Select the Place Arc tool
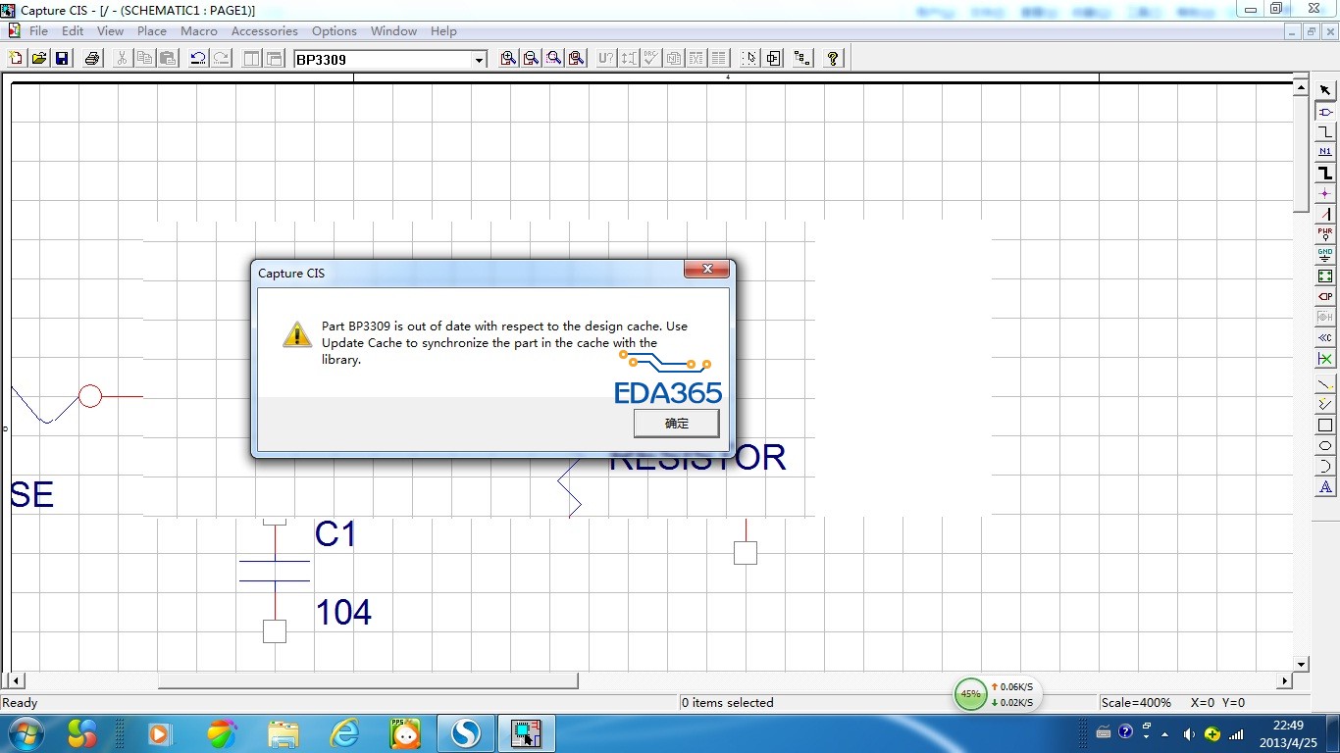This screenshot has width=1340, height=753. click(x=1325, y=466)
